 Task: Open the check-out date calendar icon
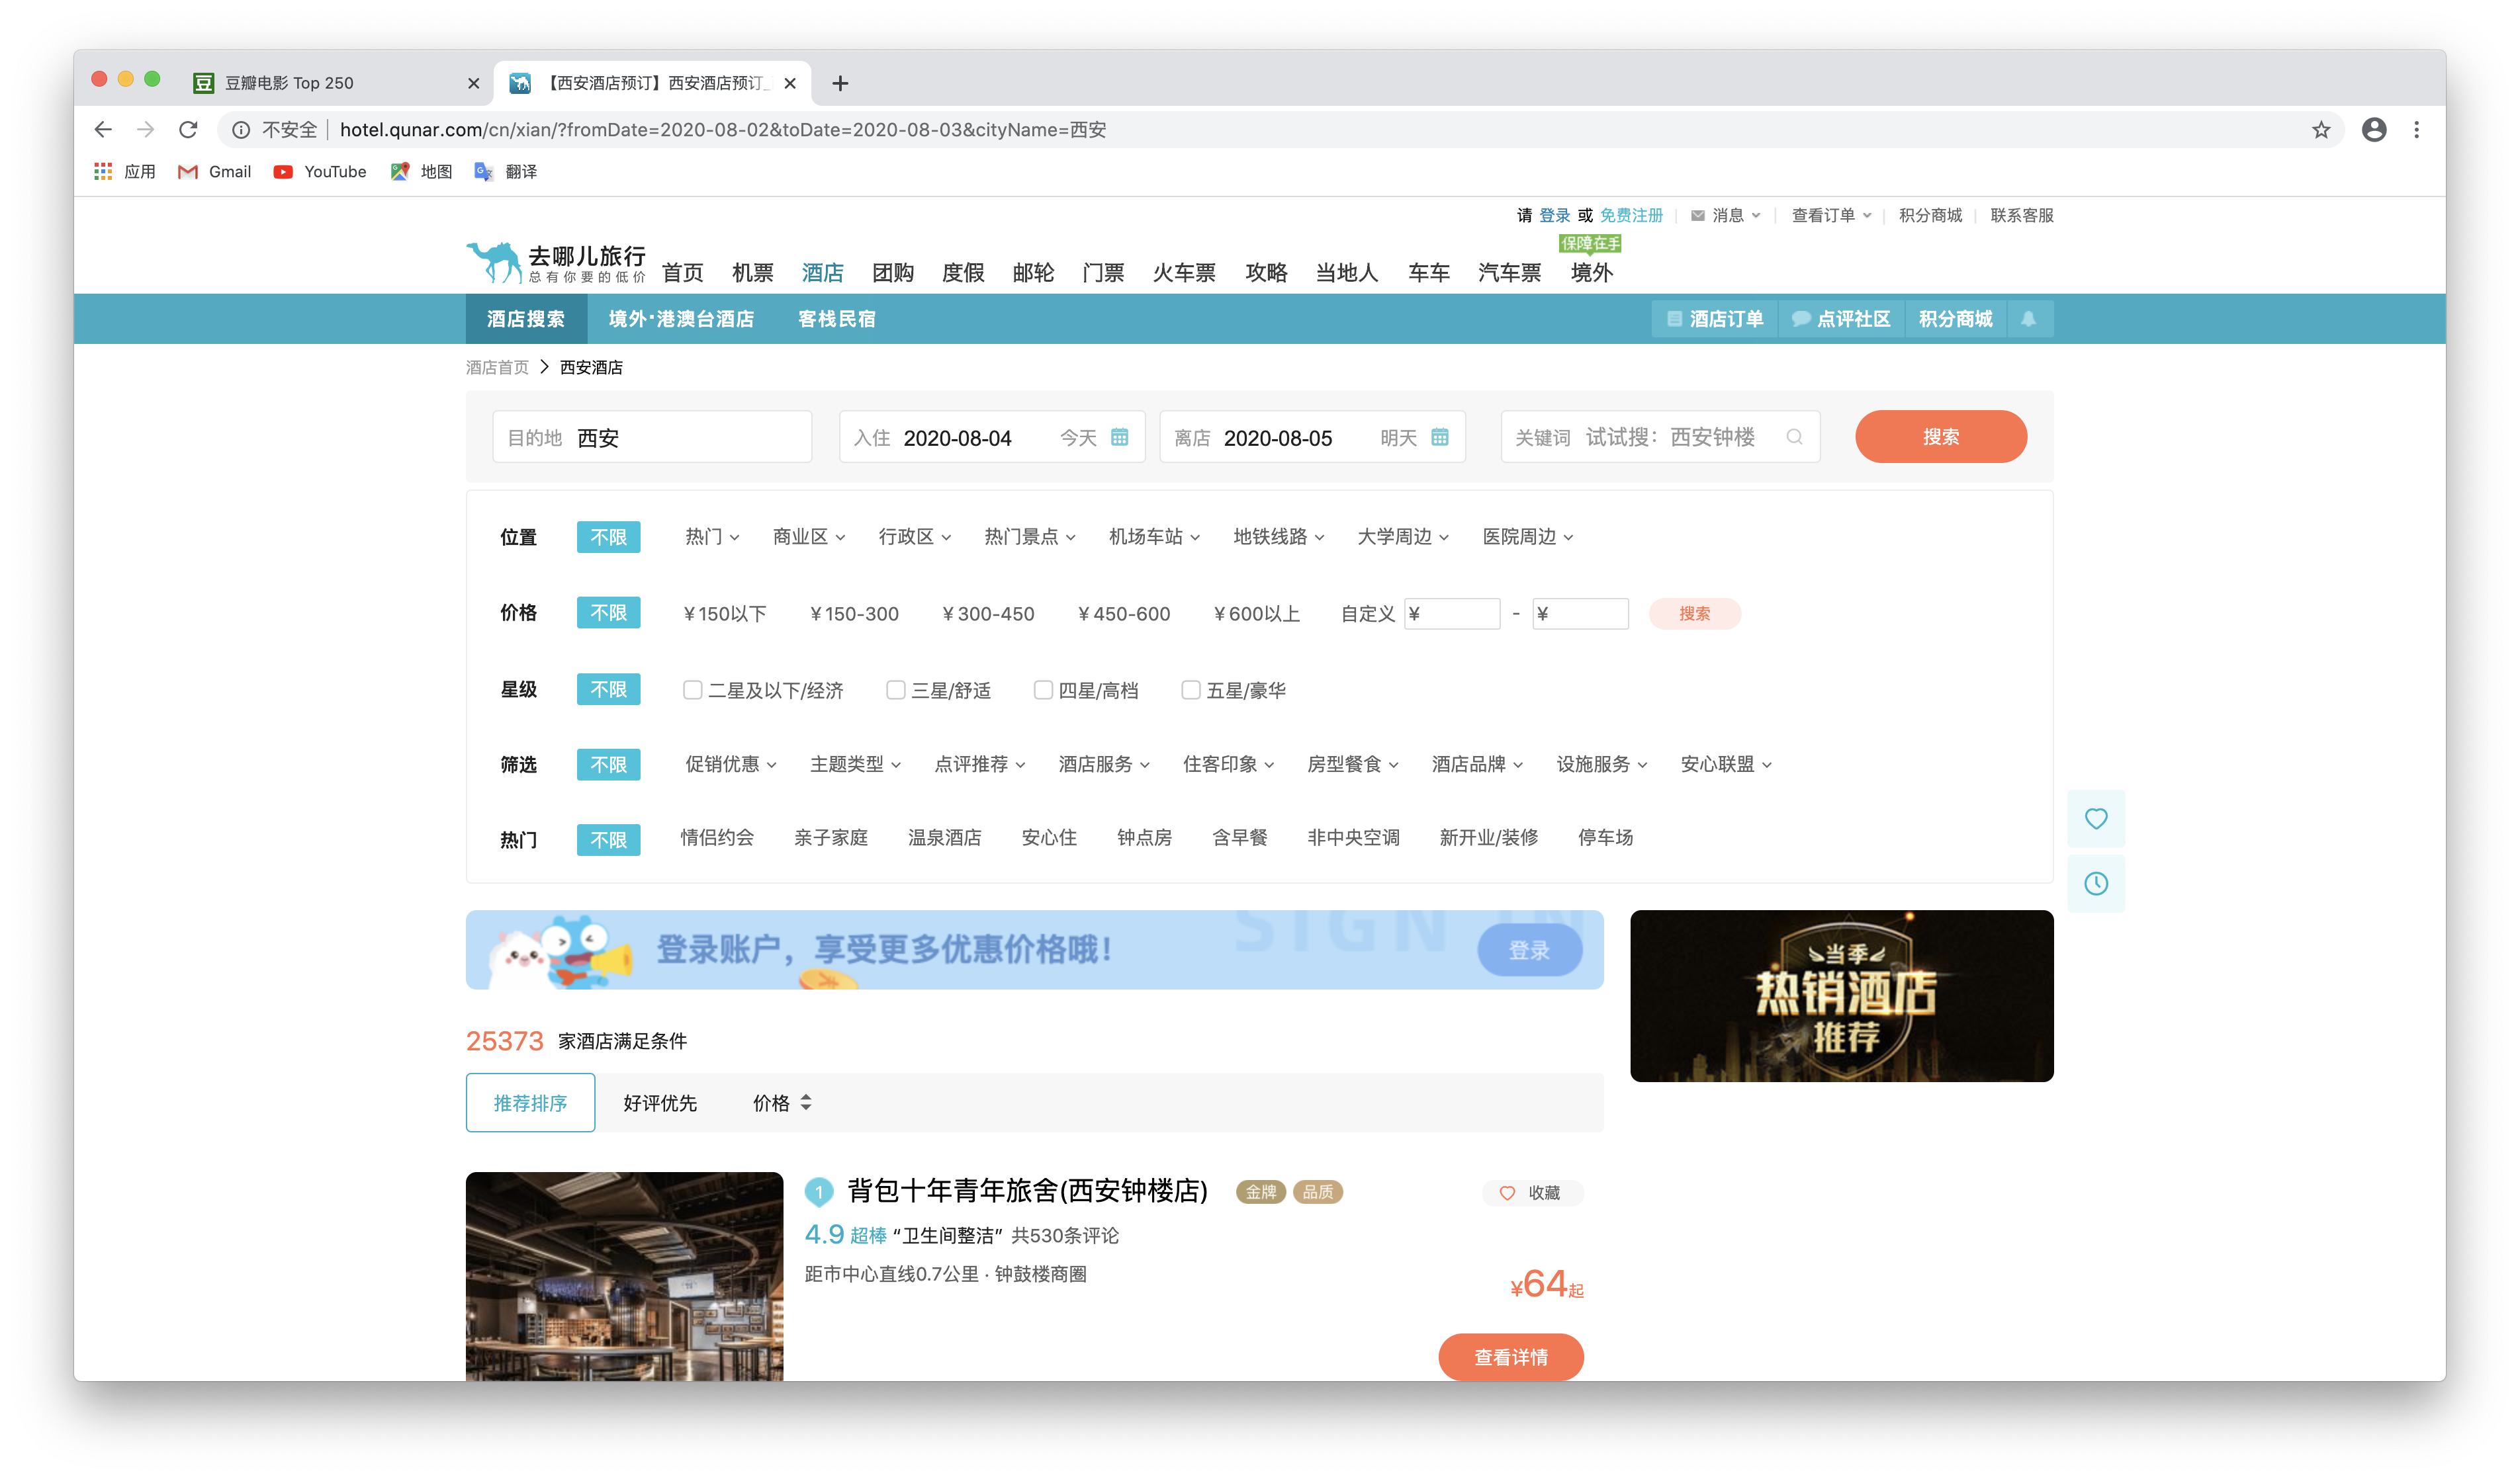point(1440,437)
